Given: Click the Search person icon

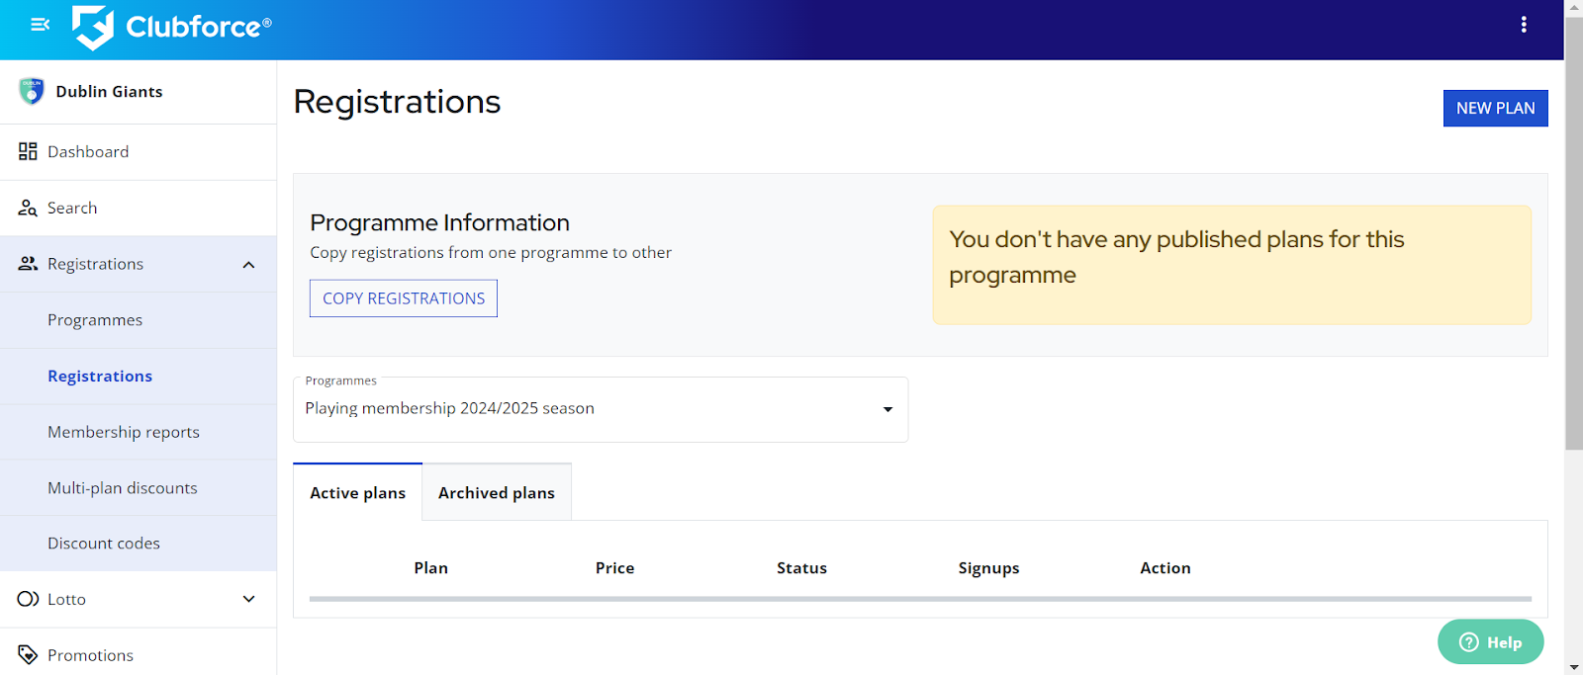Looking at the screenshot, I should click(x=28, y=208).
